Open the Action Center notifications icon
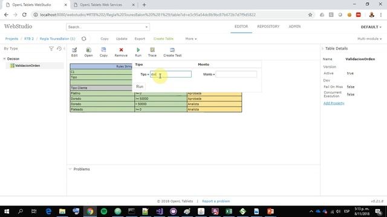The width and height of the screenshot is (387, 217). tap(379, 212)
